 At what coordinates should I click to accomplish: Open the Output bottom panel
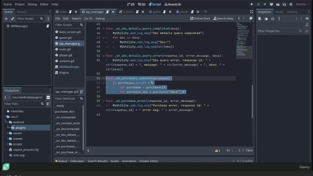[x=61, y=161]
